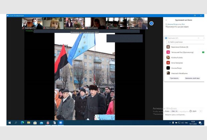Open Microsoft Edge from the taskbar

(x=22, y=123)
